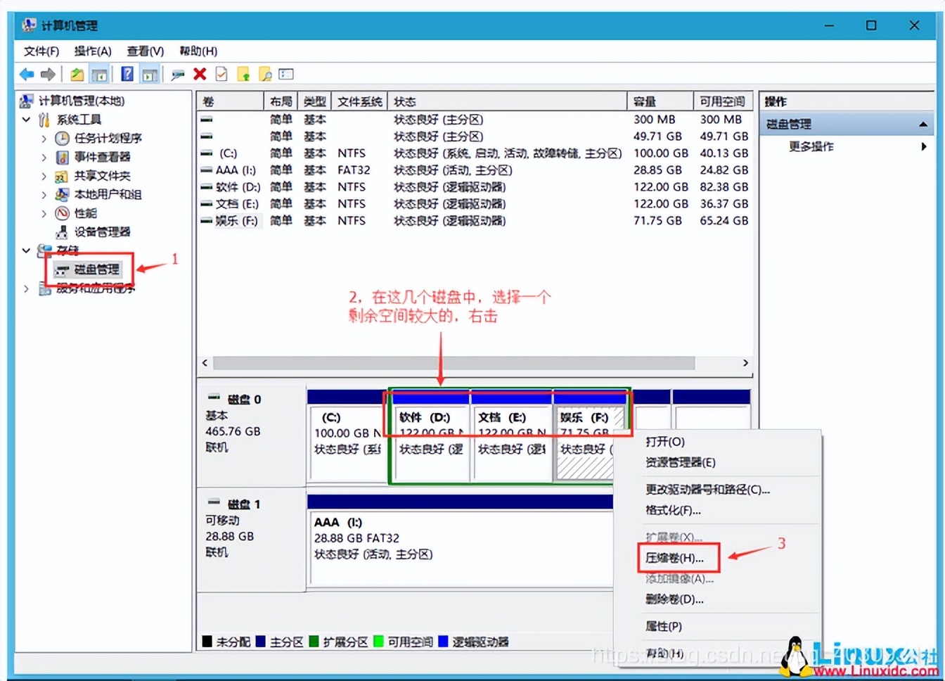Image resolution: width=945 pixels, height=681 pixels.
Task: Click the folder with green up-arrow toolbar icon
Action: [x=243, y=74]
